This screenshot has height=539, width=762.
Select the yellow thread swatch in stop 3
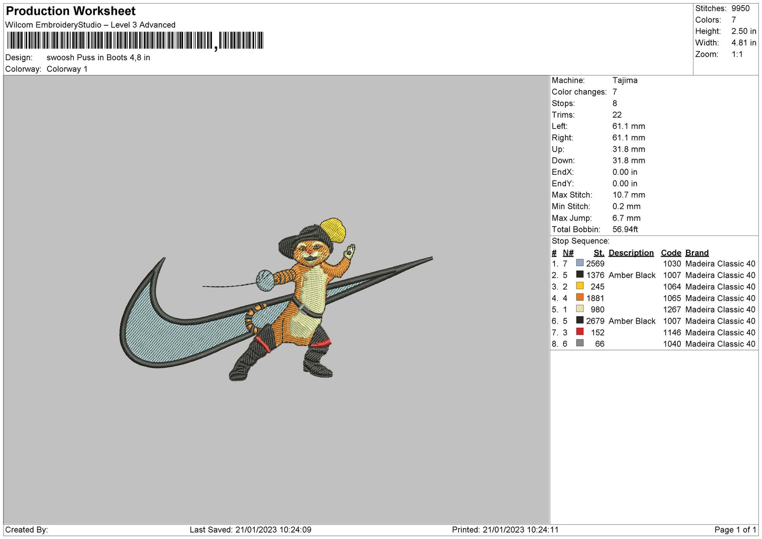pyautogui.click(x=580, y=286)
